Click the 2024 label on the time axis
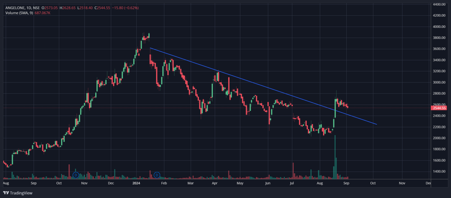The height and width of the screenshot is (198, 451). (136, 183)
